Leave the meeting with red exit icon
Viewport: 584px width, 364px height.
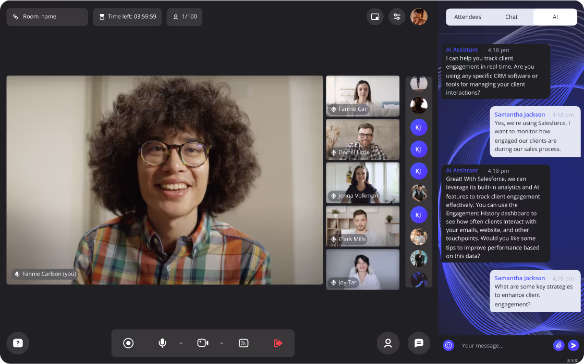pos(278,343)
